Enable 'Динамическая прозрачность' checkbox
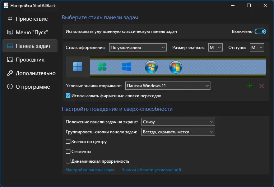Image resolution: width=274 pixels, height=187 pixels. tap(68, 161)
